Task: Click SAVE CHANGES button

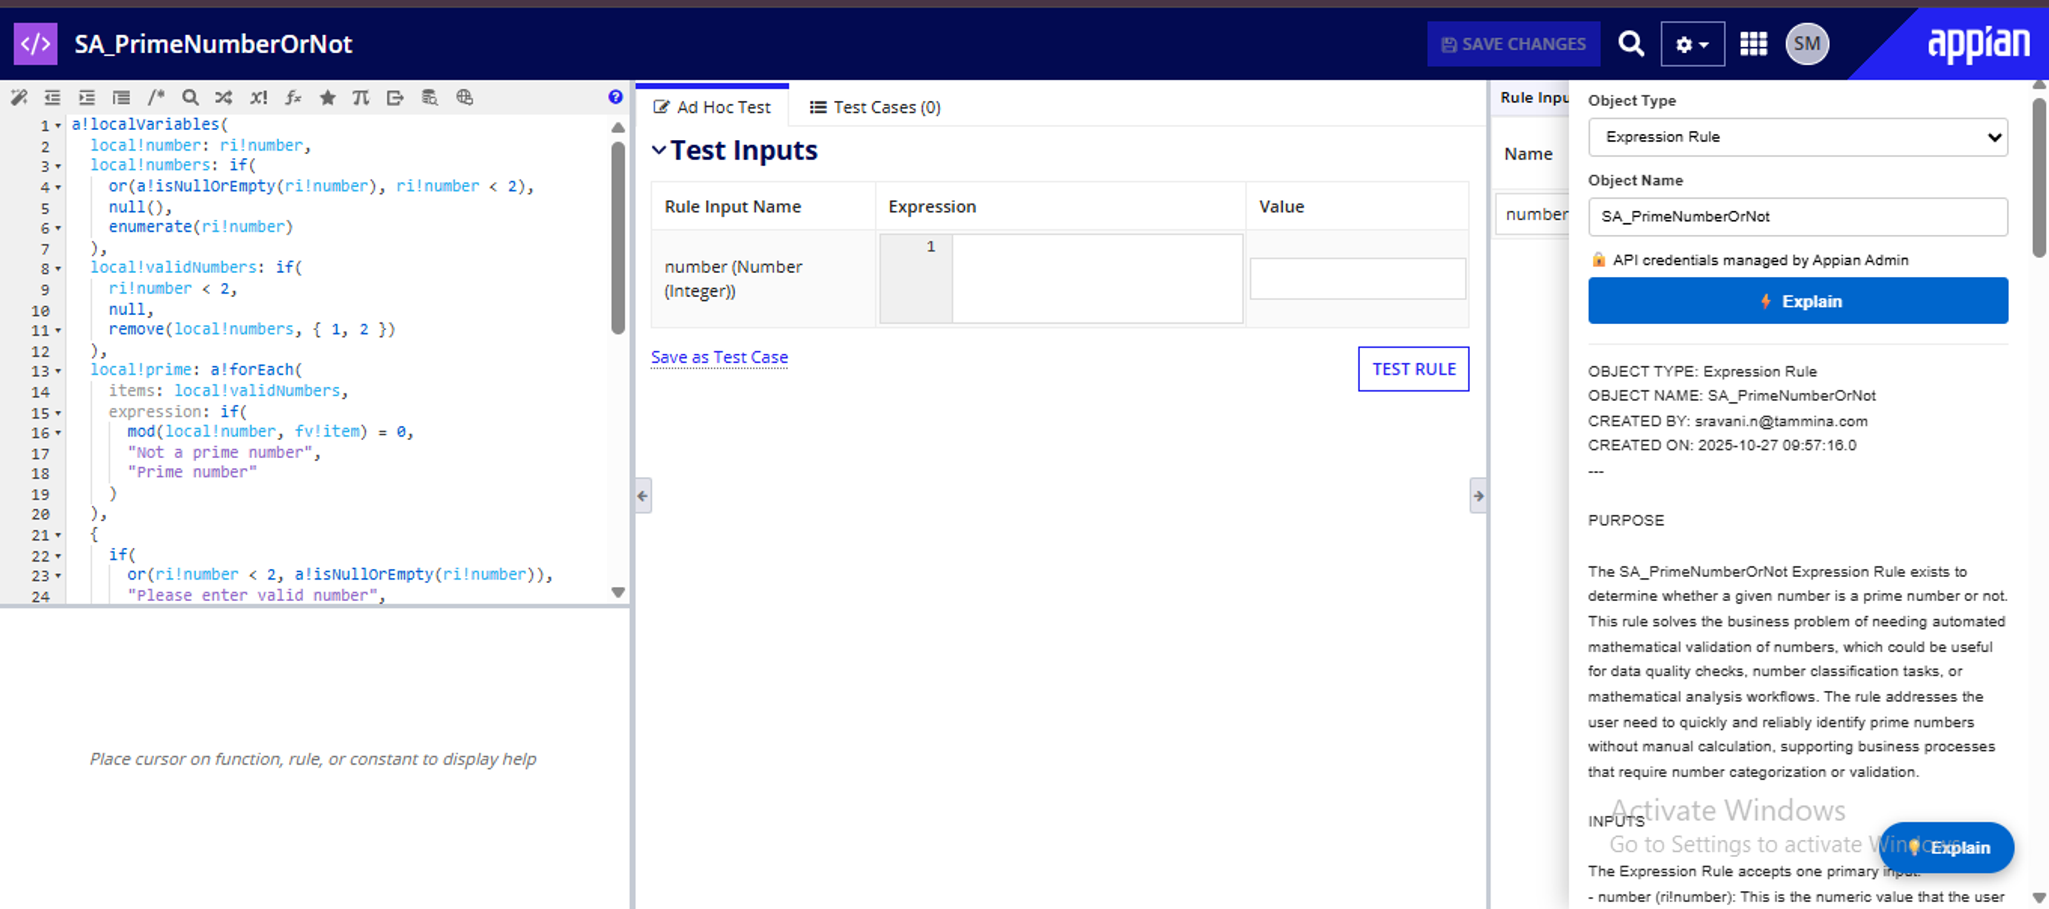Action: pos(1513,44)
